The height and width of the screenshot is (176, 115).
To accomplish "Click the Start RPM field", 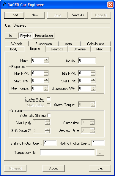I will (x=38, y=81).
